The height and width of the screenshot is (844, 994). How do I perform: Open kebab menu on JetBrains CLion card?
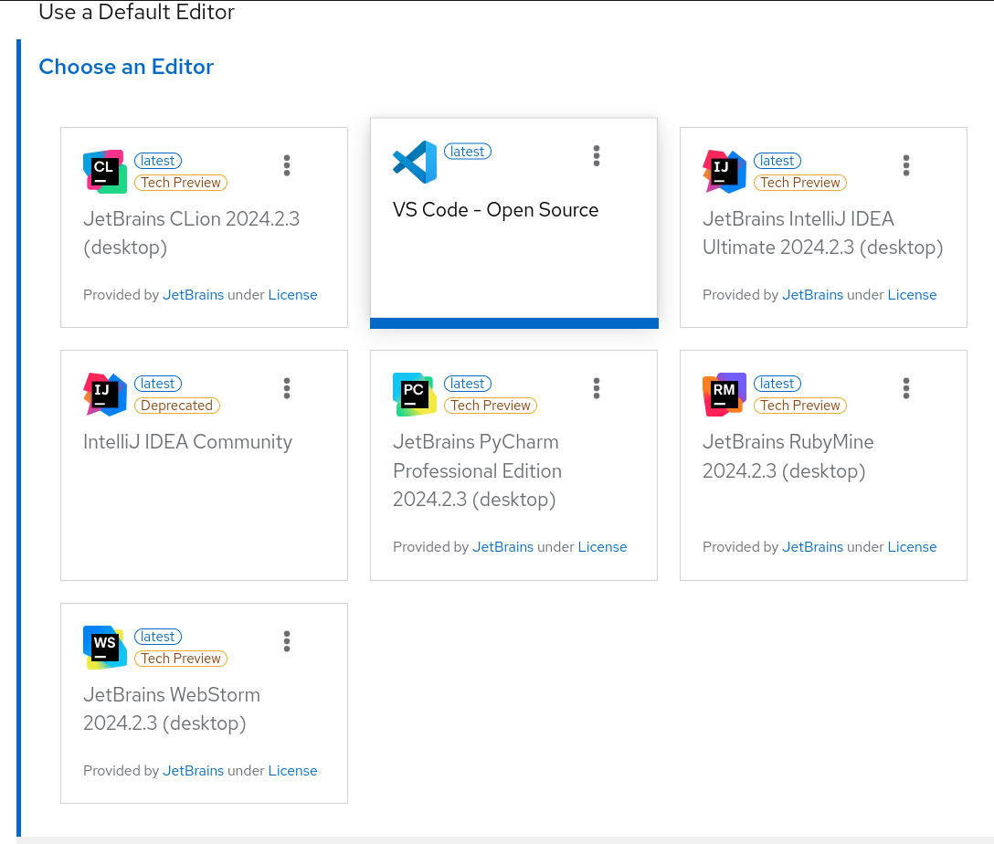(287, 165)
